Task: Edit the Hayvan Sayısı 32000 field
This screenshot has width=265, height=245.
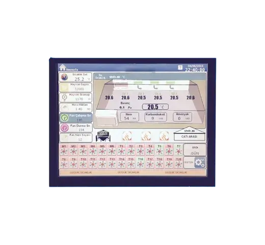Action: [x=75, y=87]
